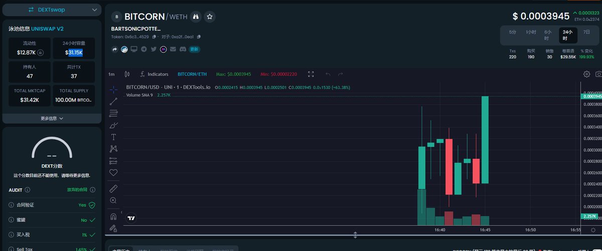Click the Min: $0.00002220 label
This screenshot has width=602, height=251.
[x=279, y=74]
